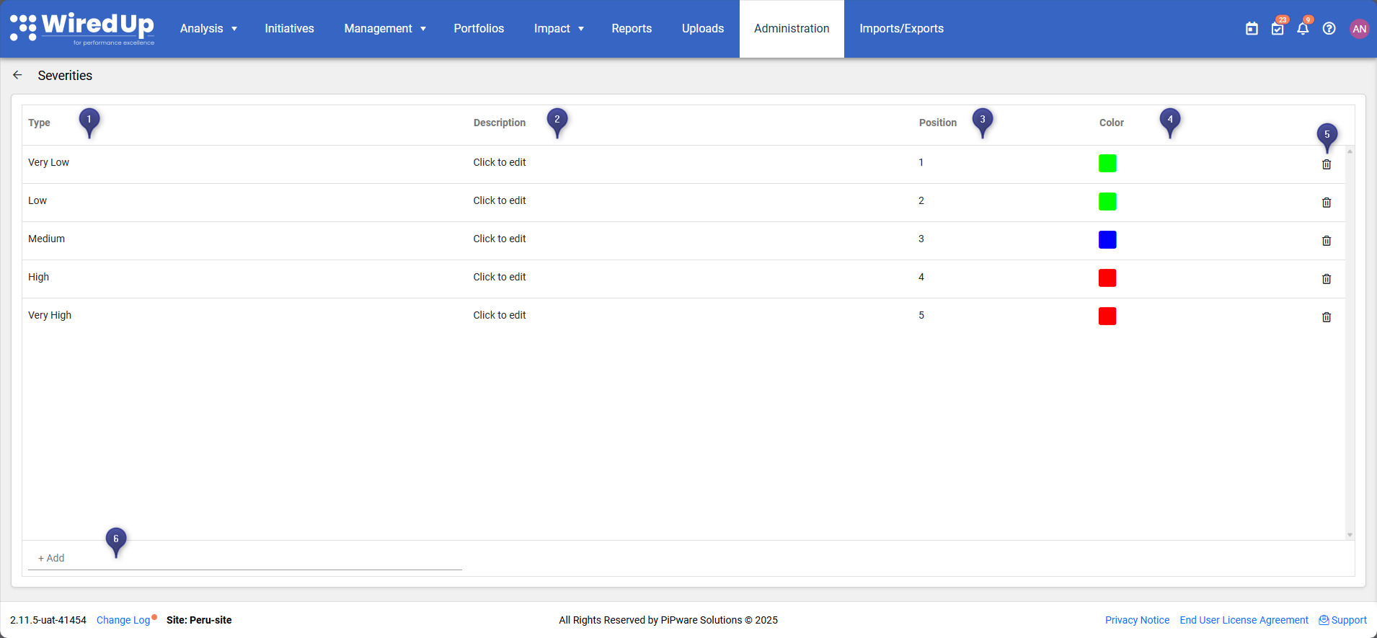1377x638 pixels.
Task: Click the red swatch for Very High
Action: click(x=1107, y=316)
